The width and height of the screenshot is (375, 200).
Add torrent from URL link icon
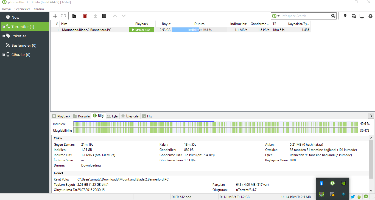pos(63,16)
